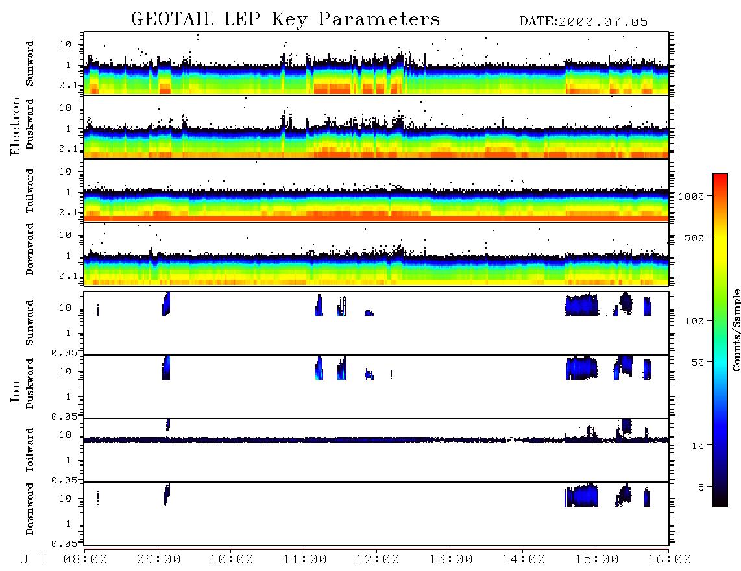Select the 15:00 time tick label
Screen dimensions: 741x571
597,559
